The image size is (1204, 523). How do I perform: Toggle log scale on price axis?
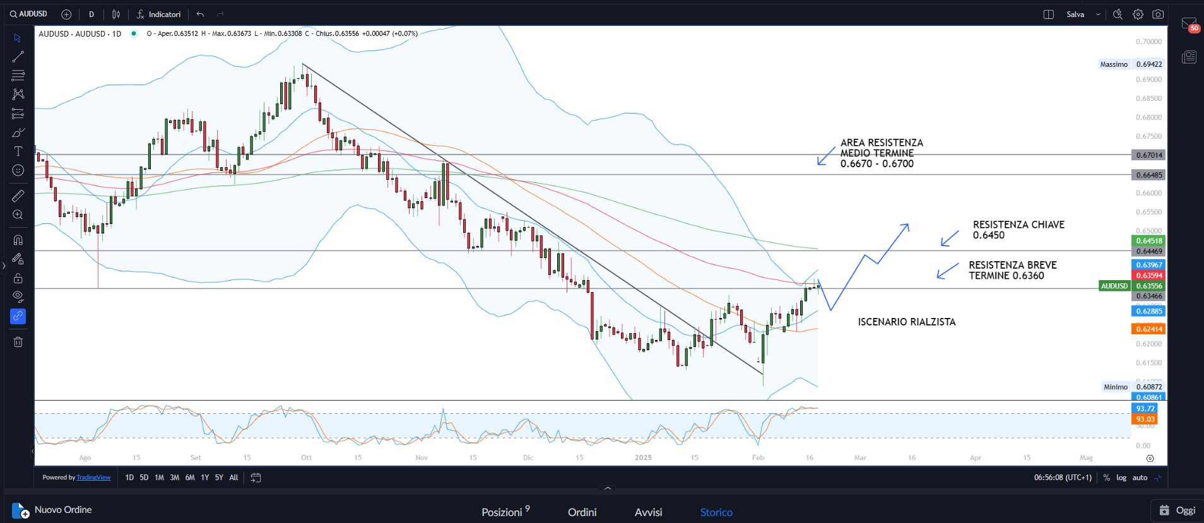point(1121,478)
